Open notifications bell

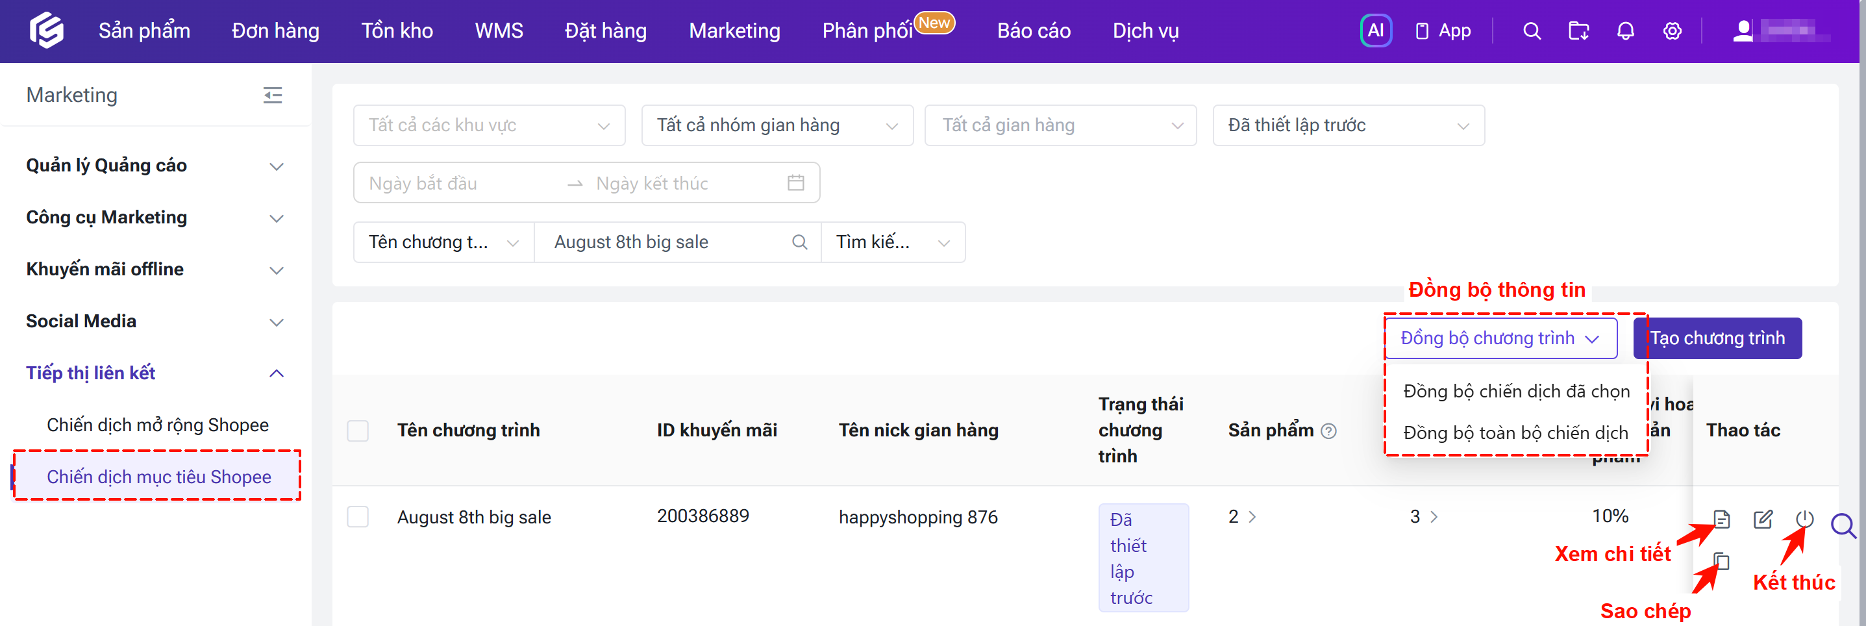(1626, 31)
